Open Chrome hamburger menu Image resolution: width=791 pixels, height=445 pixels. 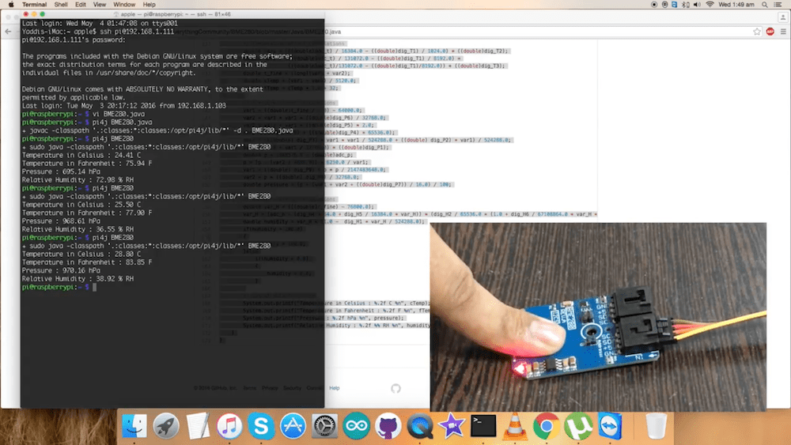783,32
